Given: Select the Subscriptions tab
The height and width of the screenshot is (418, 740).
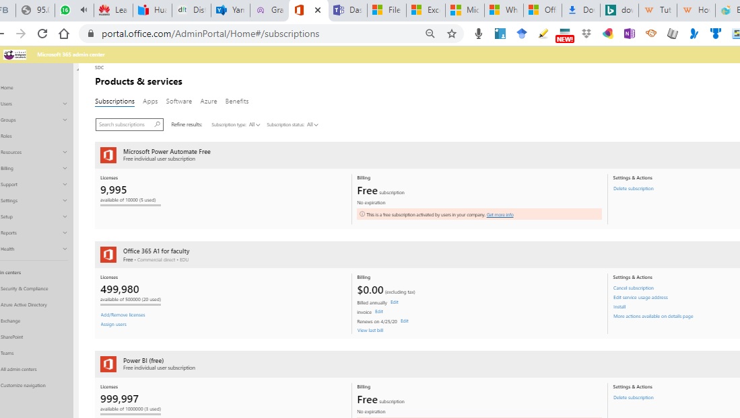Looking at the screenshot, I should (x=114, y=101).
